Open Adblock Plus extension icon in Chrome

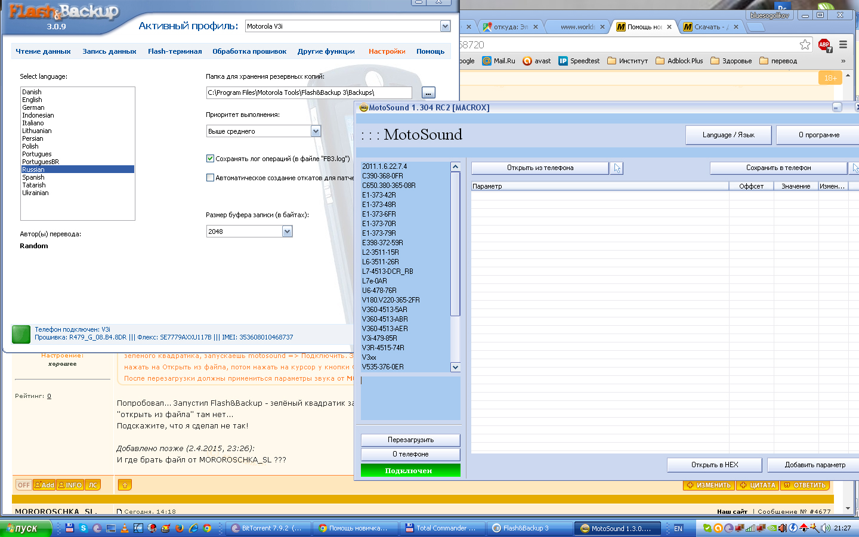pos(825,45)
